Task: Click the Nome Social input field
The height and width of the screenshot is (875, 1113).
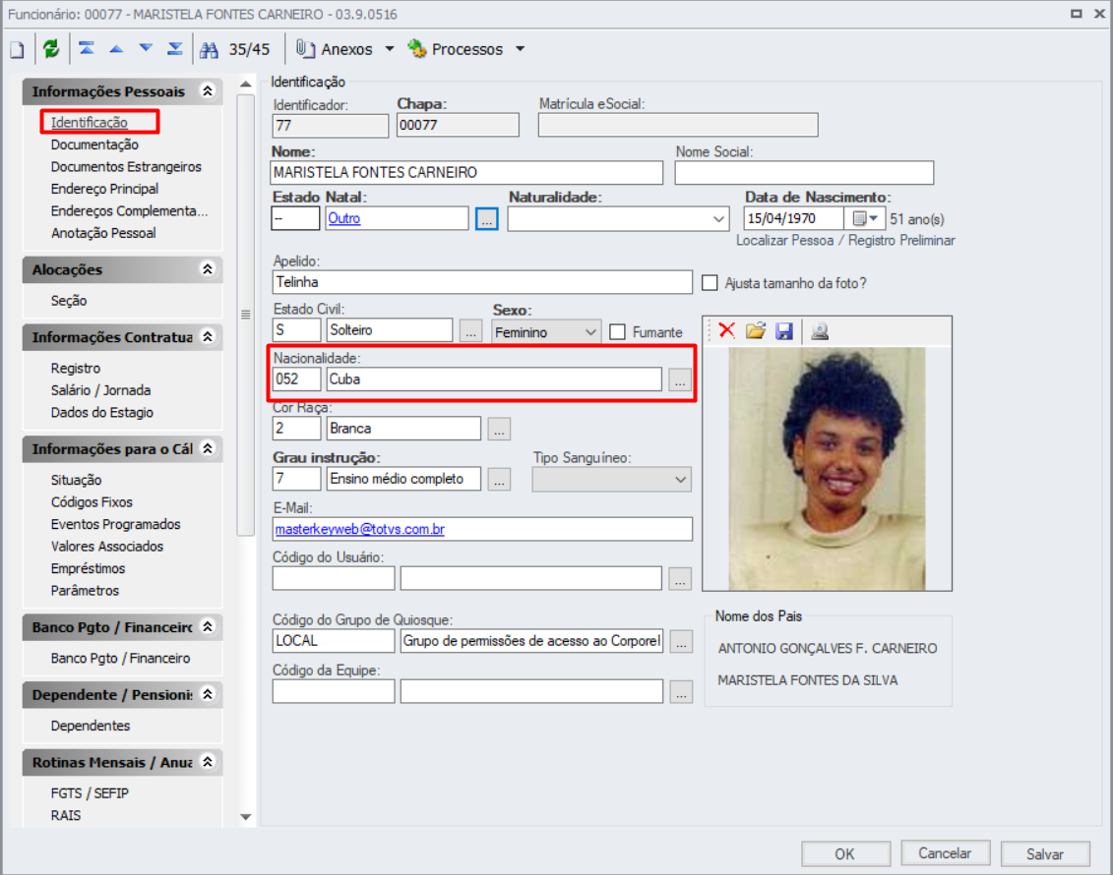Action: [x=804, y=172]
